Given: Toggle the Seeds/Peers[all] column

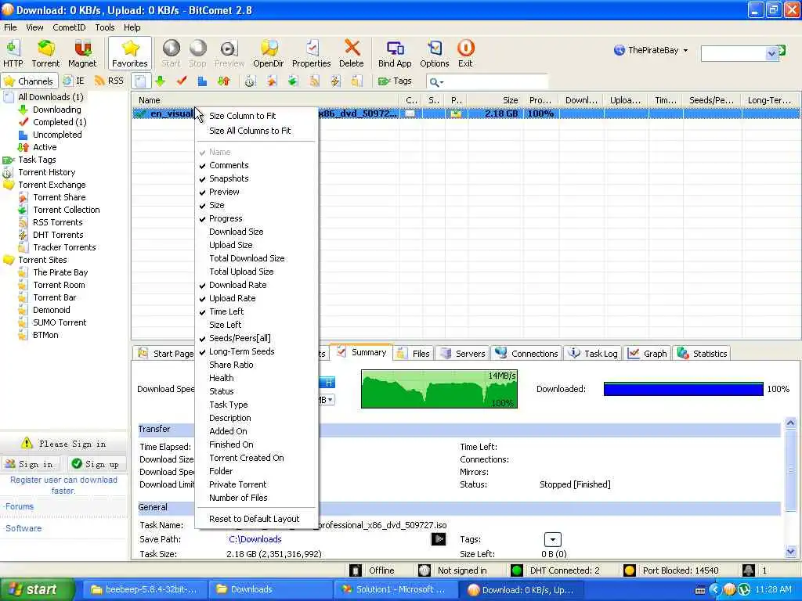Looking at the screenshot, I should [x=240, y=338].
